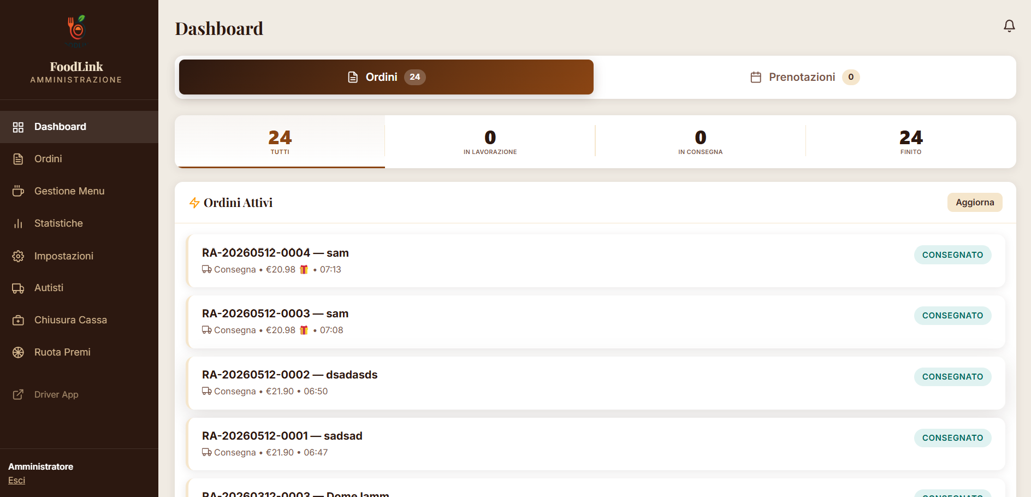This screenshot has width=1031, height=497.
Task: Click the document icon in Ordini tab
Action: point(353,77)
